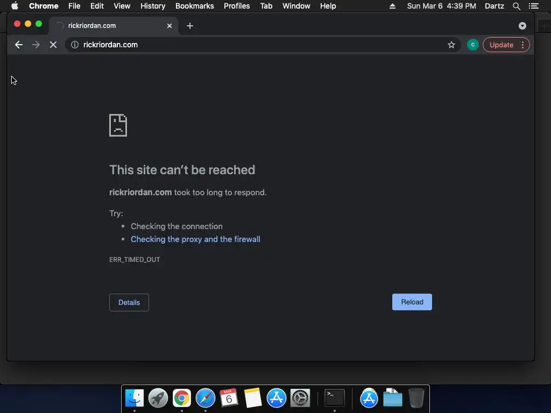
Task: Open System Preferences gear in Dock
Action: (300, 398)
